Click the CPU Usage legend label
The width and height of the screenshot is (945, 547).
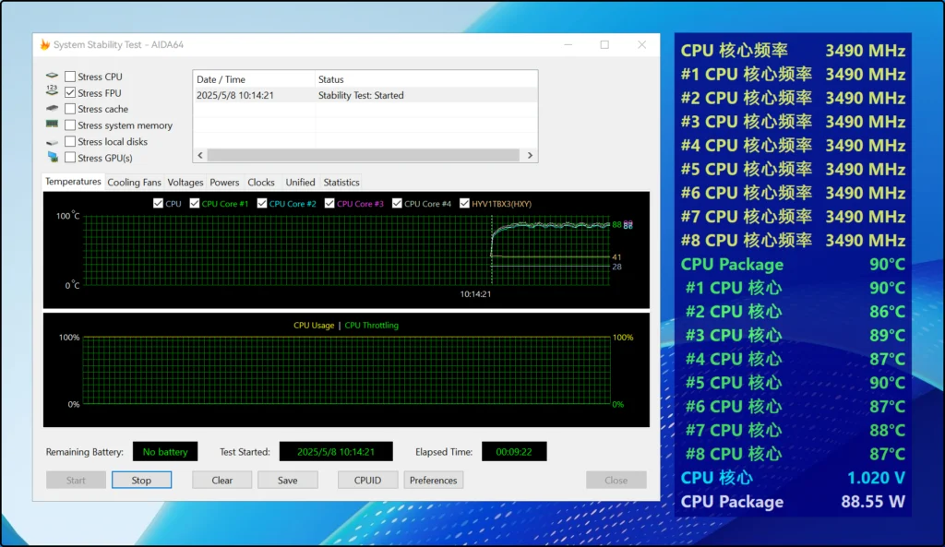tap(314, 326)
